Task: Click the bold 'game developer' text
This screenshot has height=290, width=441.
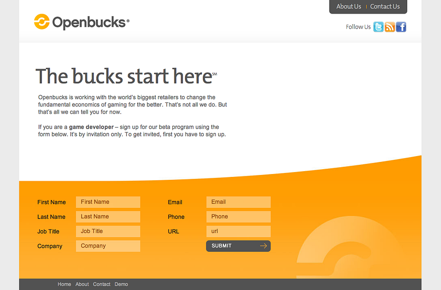Action: pos(91,127)
